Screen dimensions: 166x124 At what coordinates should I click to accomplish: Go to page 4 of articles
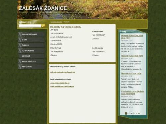click(132, 113)
